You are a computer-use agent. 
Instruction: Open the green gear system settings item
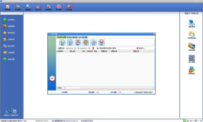click(9, 59)
